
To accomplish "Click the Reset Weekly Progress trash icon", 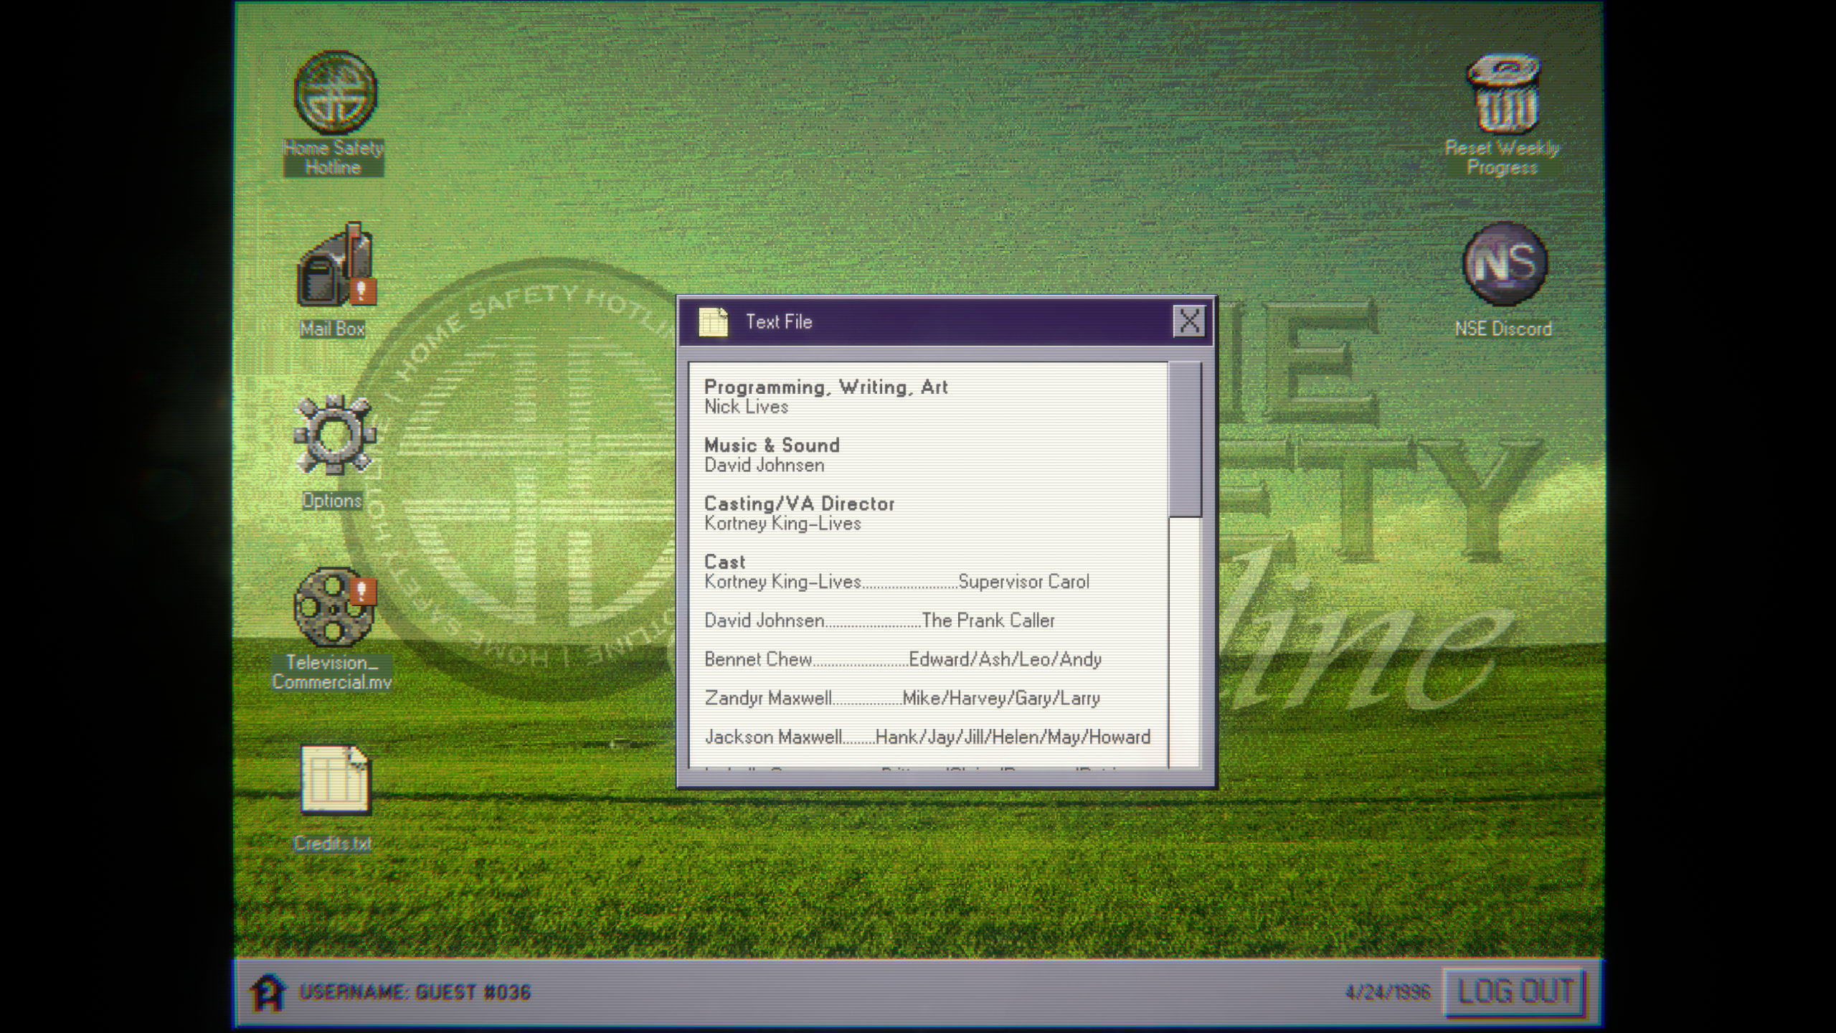I will tap(1503, 95).
